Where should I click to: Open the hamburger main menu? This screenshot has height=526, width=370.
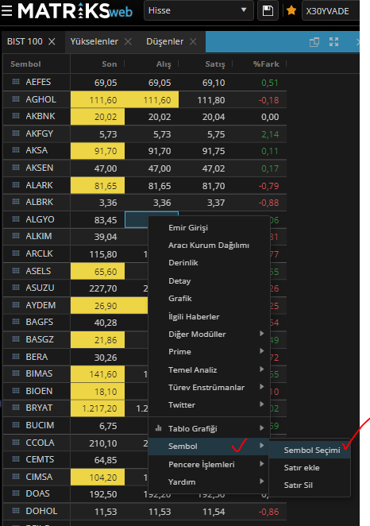(7, 11)
